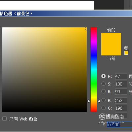Select the R red radio button

click(103, 100)
